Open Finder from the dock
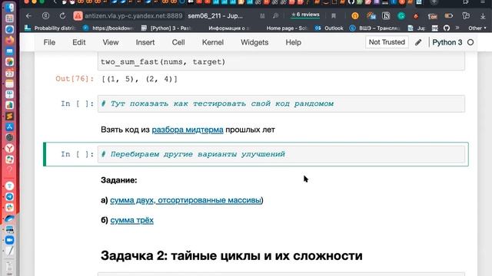The width and height of the screenshot is (492, 276). (9, 7)
